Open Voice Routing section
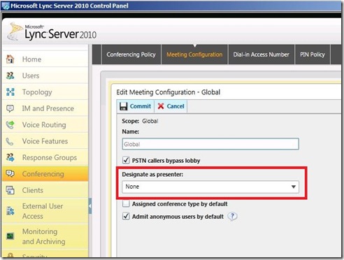344x260 pixels. (45, 125)
